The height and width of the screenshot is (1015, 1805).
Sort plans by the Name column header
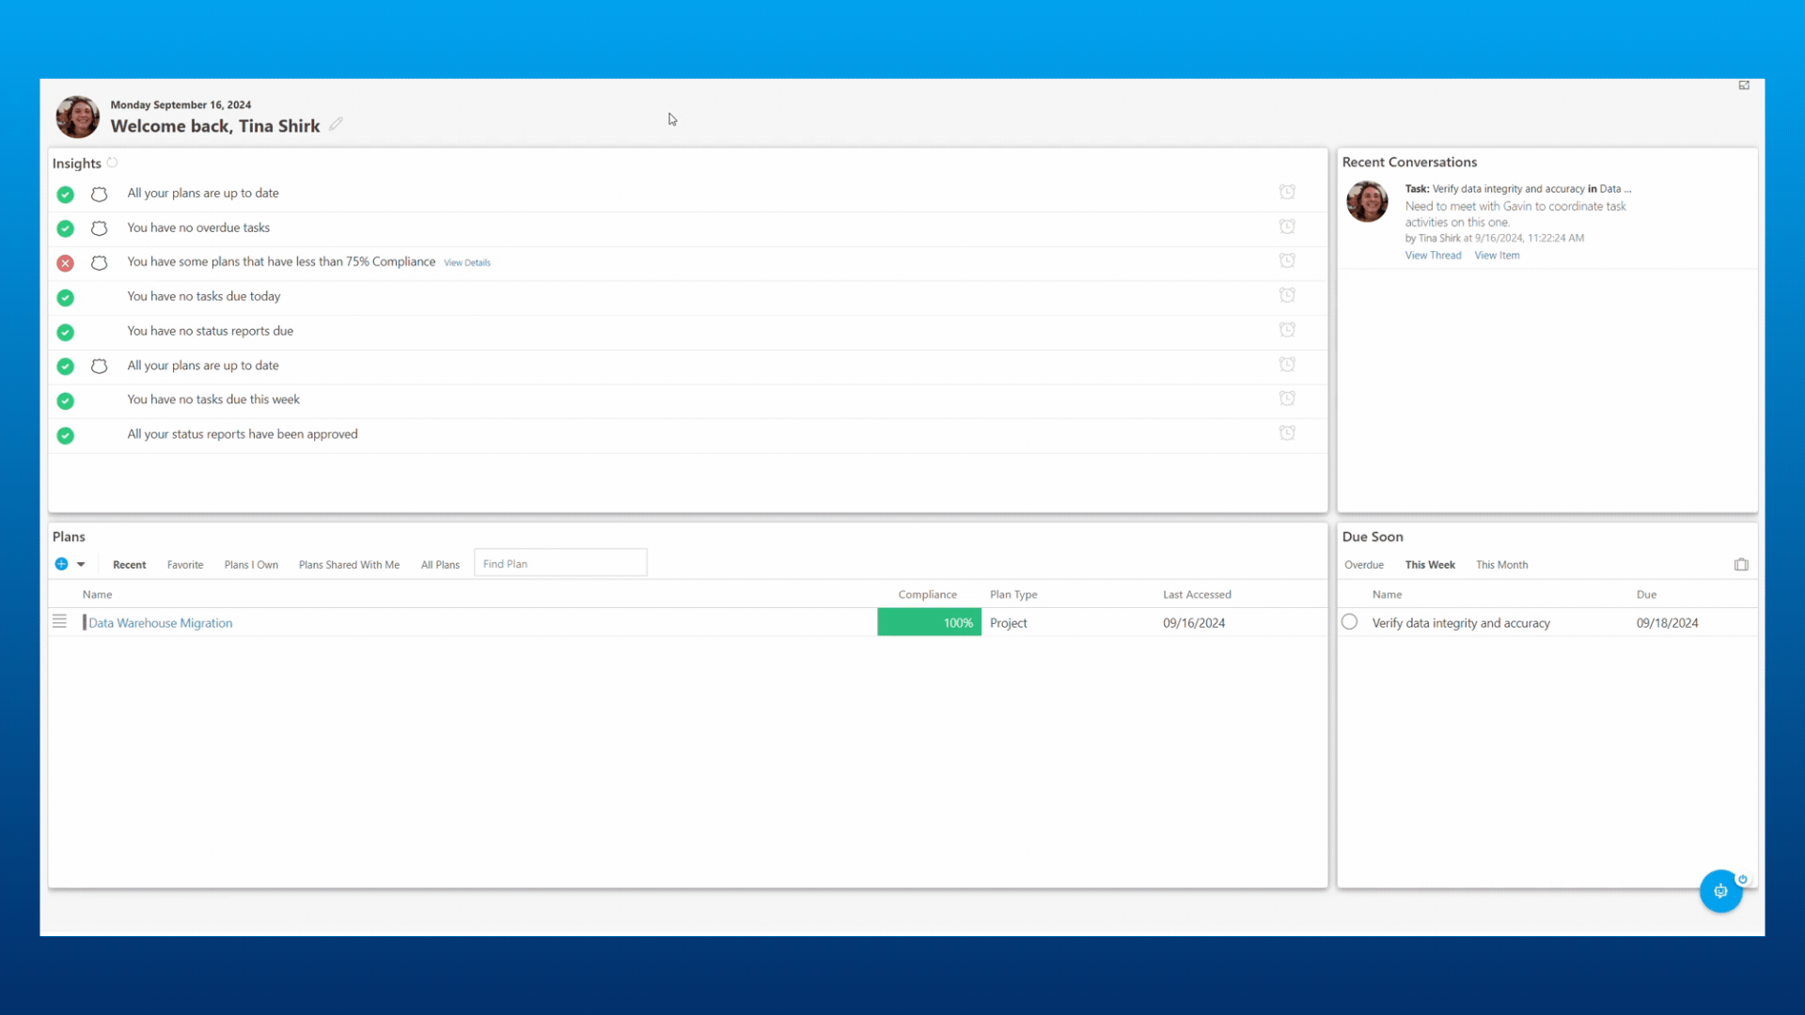97,594
